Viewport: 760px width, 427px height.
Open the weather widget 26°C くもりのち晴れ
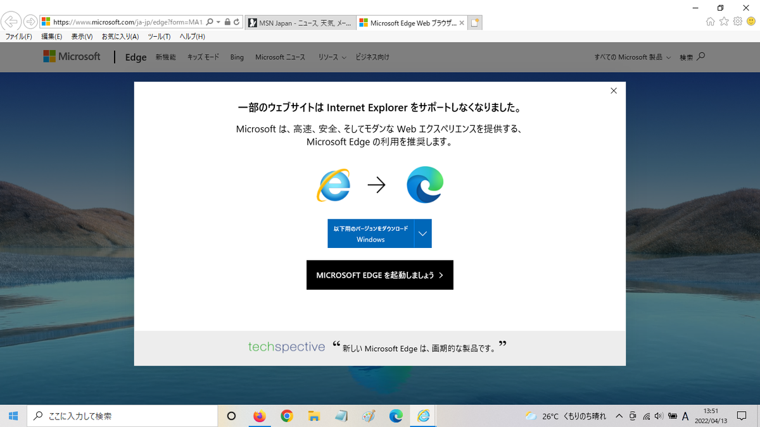(x=565, y=416)
